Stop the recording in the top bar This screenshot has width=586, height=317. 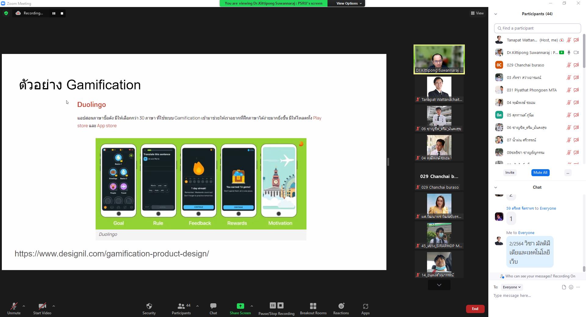(x=62, y=13)
